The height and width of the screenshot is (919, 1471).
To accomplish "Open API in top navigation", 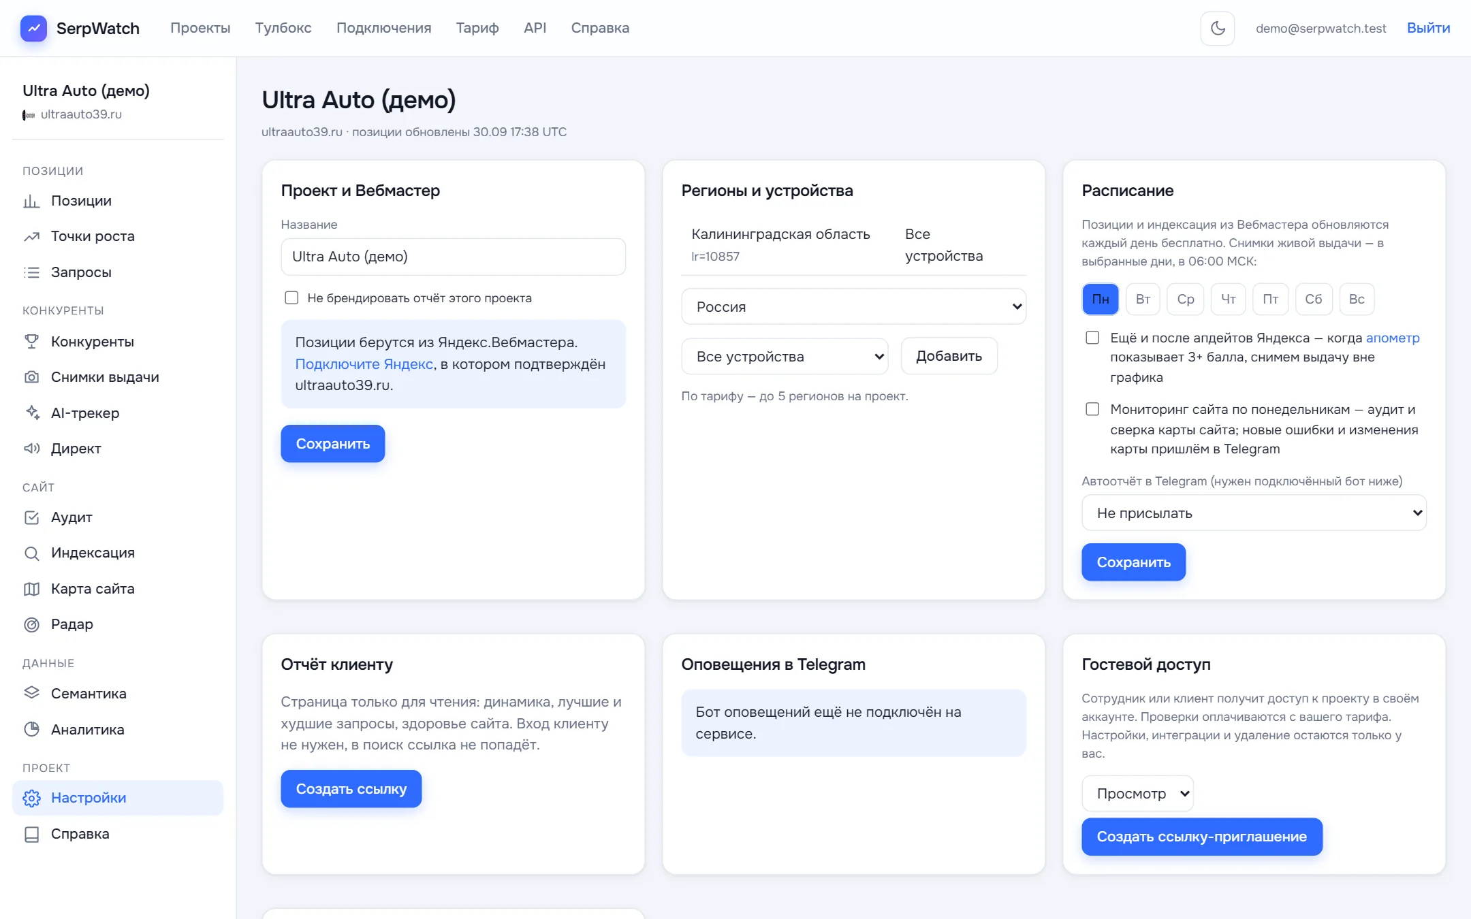I will (x=535, y=28).
